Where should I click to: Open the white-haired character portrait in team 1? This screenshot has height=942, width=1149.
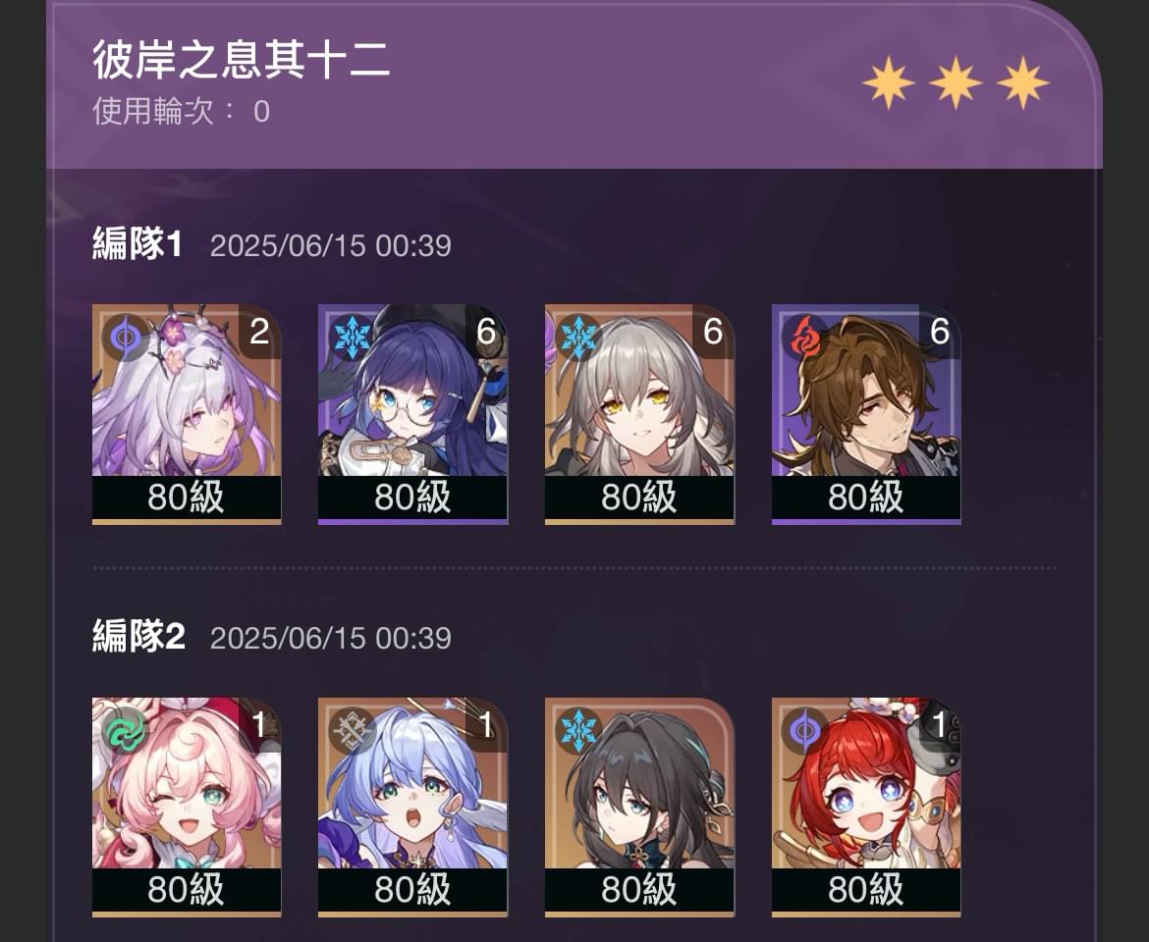point(187,413)
